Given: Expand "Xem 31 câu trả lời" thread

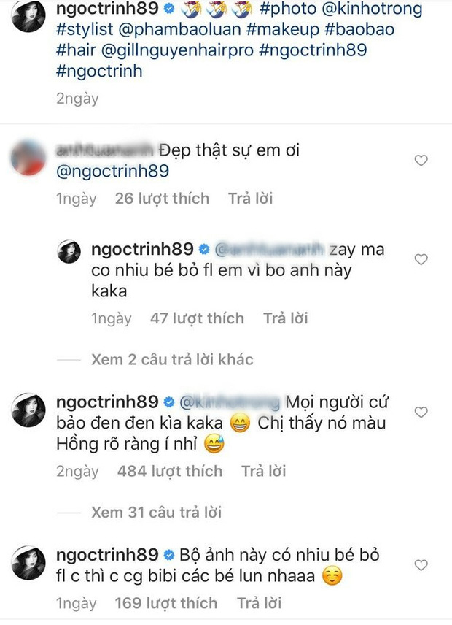Looking at the screenshot, I should [156, 513].
